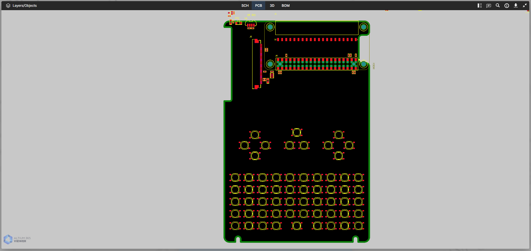Click the download arrow icon
531x251 pixels.
point(516,6)
